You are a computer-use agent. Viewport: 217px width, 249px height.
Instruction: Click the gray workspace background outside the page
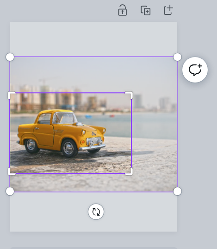pyautogui.click(x=197, y=143)
